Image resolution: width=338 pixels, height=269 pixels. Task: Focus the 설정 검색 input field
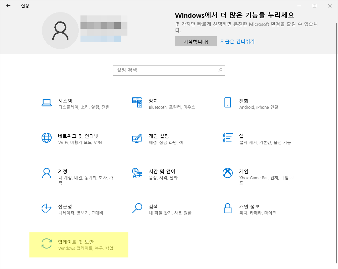(x=169, y=70)
